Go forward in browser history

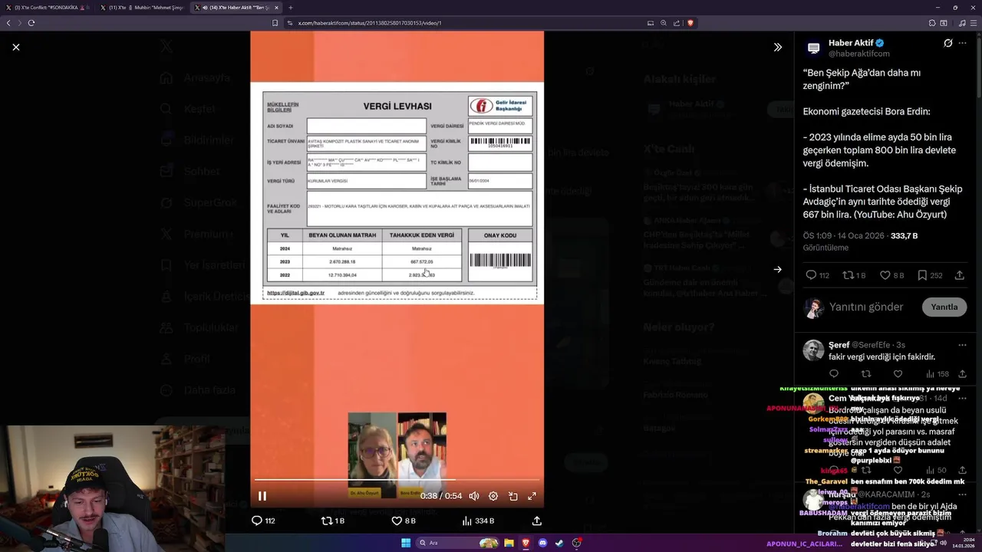[20, 23]
